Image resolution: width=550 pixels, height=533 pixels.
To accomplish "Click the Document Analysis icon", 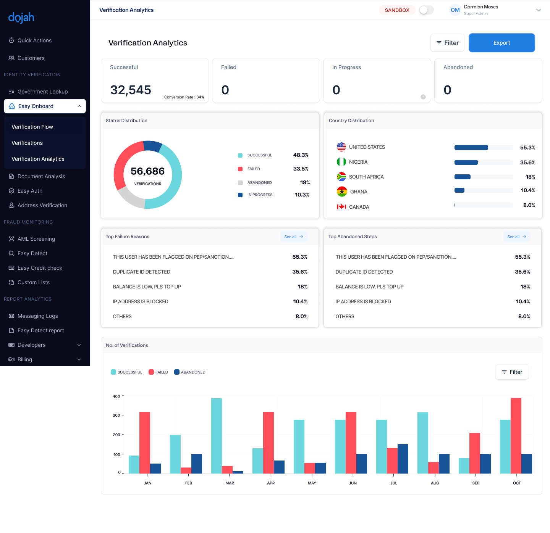I will point(11,176).
